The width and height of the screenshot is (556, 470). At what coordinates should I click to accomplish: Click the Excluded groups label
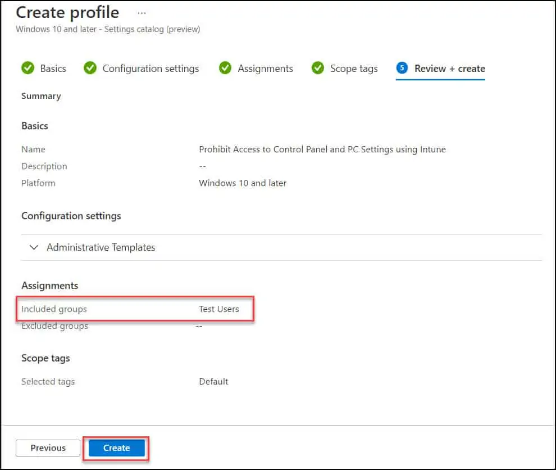[54, 326]
